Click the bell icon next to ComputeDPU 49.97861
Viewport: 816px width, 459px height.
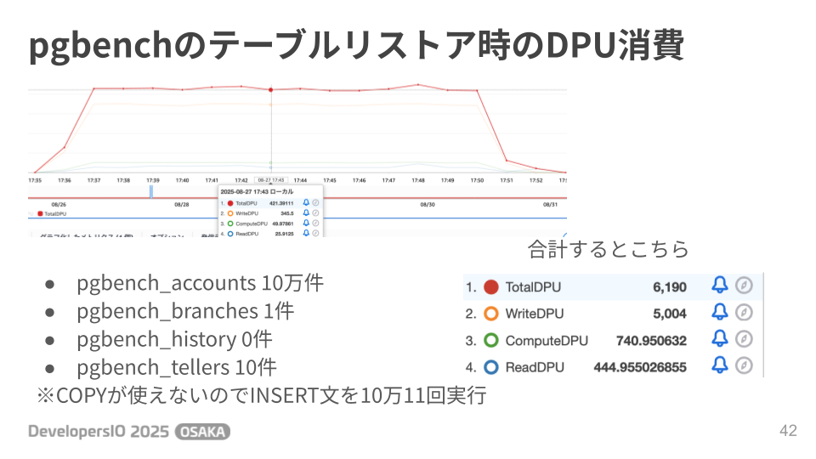pos(306,224)
